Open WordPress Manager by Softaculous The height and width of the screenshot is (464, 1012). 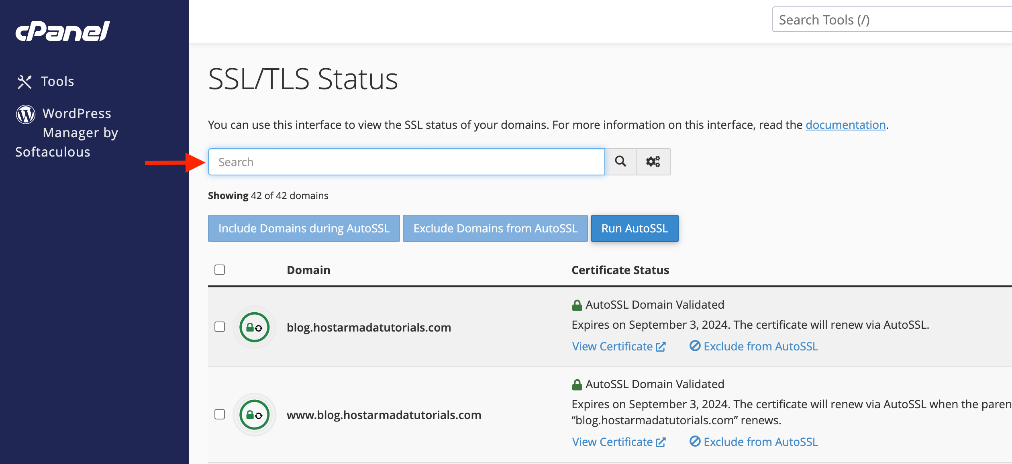click(x=67, y=132)
